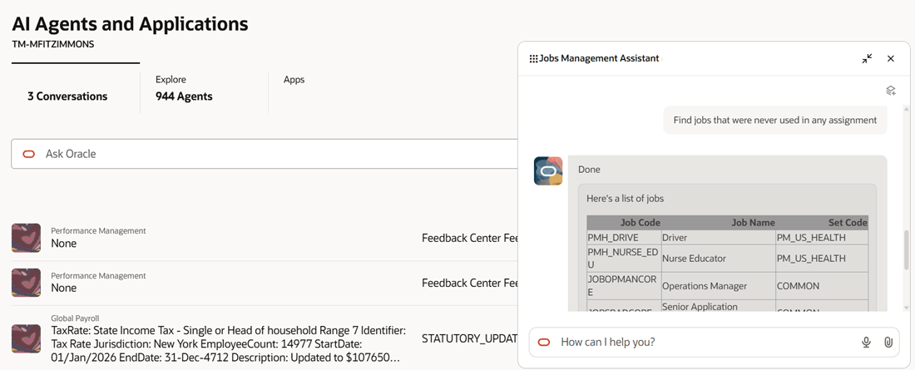Click the Global Payroll category label

click(x=75, y=318)
